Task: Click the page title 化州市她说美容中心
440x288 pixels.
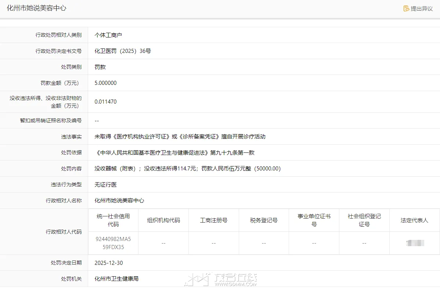Action: click(x=37, y=8)
